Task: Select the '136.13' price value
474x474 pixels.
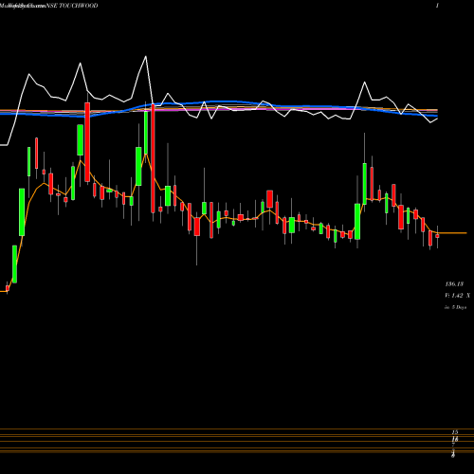Action: (454, 284)
